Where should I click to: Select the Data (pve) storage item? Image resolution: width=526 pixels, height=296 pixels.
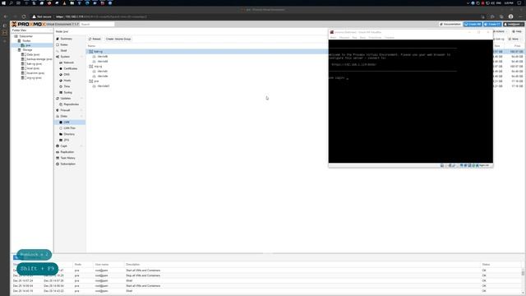(33, 54)
